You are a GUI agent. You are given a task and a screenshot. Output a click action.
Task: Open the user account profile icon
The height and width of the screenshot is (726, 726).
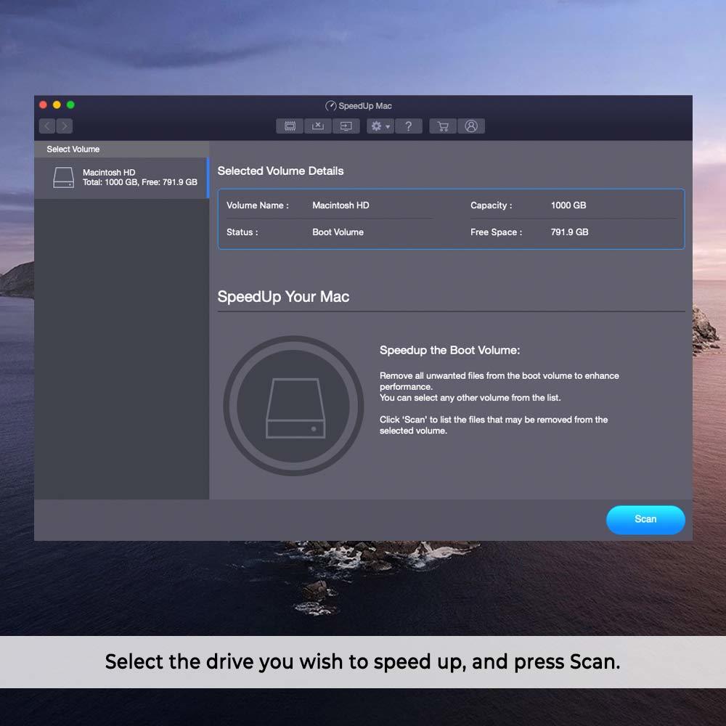[x=471, y=126]
